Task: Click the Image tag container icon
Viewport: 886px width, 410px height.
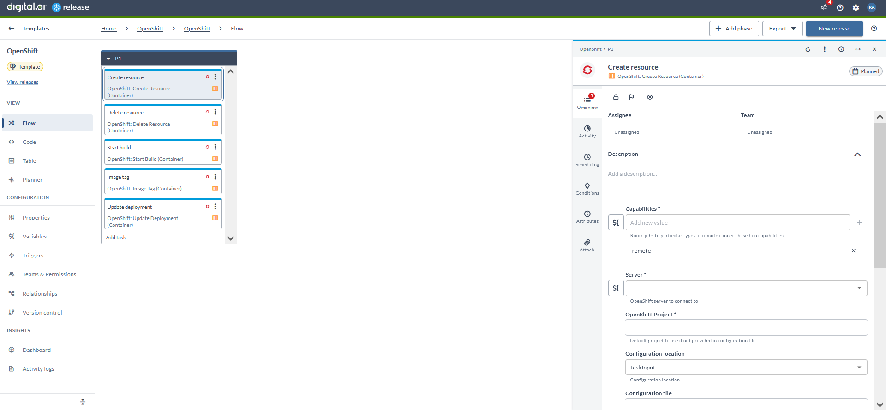Action: coord(215,189)
